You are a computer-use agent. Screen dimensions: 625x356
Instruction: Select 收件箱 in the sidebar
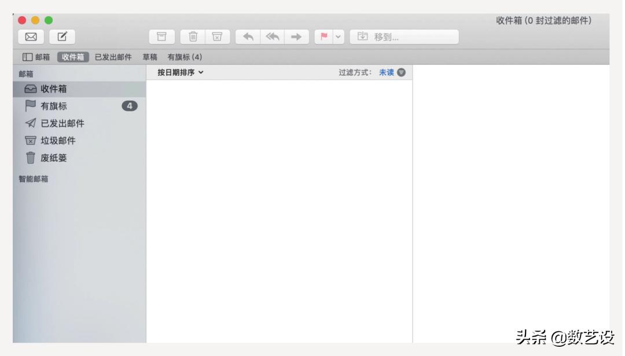tap(79, 89)
